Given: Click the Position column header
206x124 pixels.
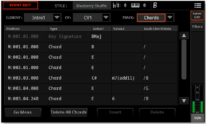Looking at the screenshot, I should [26, 29].
